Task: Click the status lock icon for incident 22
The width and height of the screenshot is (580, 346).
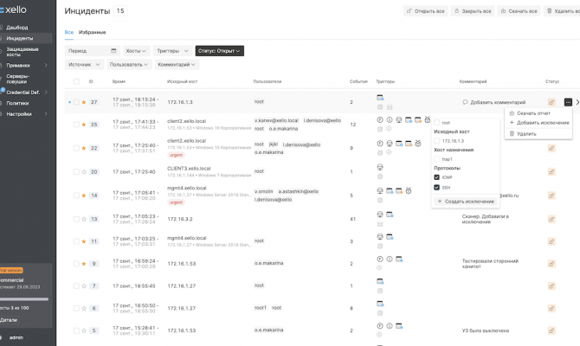Action: pos(551,148)
